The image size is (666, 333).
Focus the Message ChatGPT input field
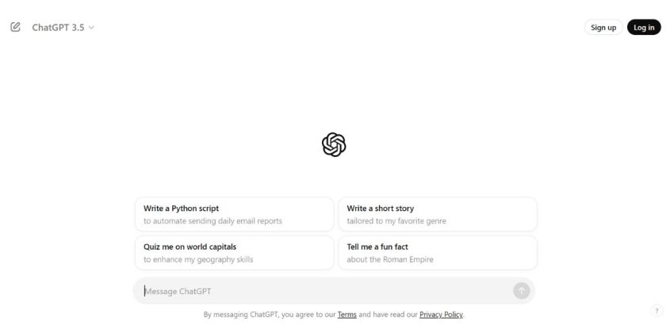[x=317, y=291]
